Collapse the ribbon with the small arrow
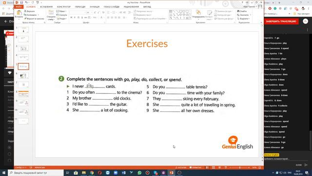Viewport: 312px width, 176px height. [261, 23]
